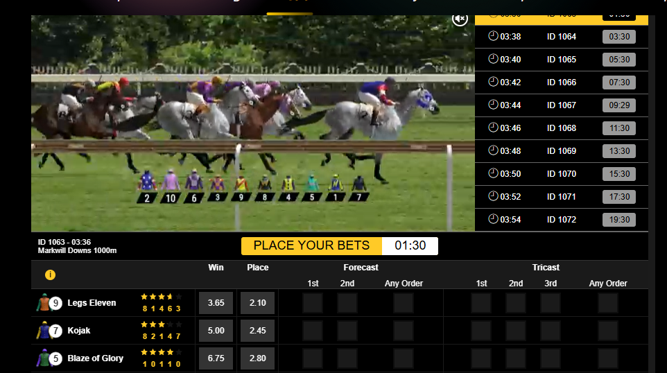Click clock icon for race 03:38
667x373 pixels.
click(493, 37)
